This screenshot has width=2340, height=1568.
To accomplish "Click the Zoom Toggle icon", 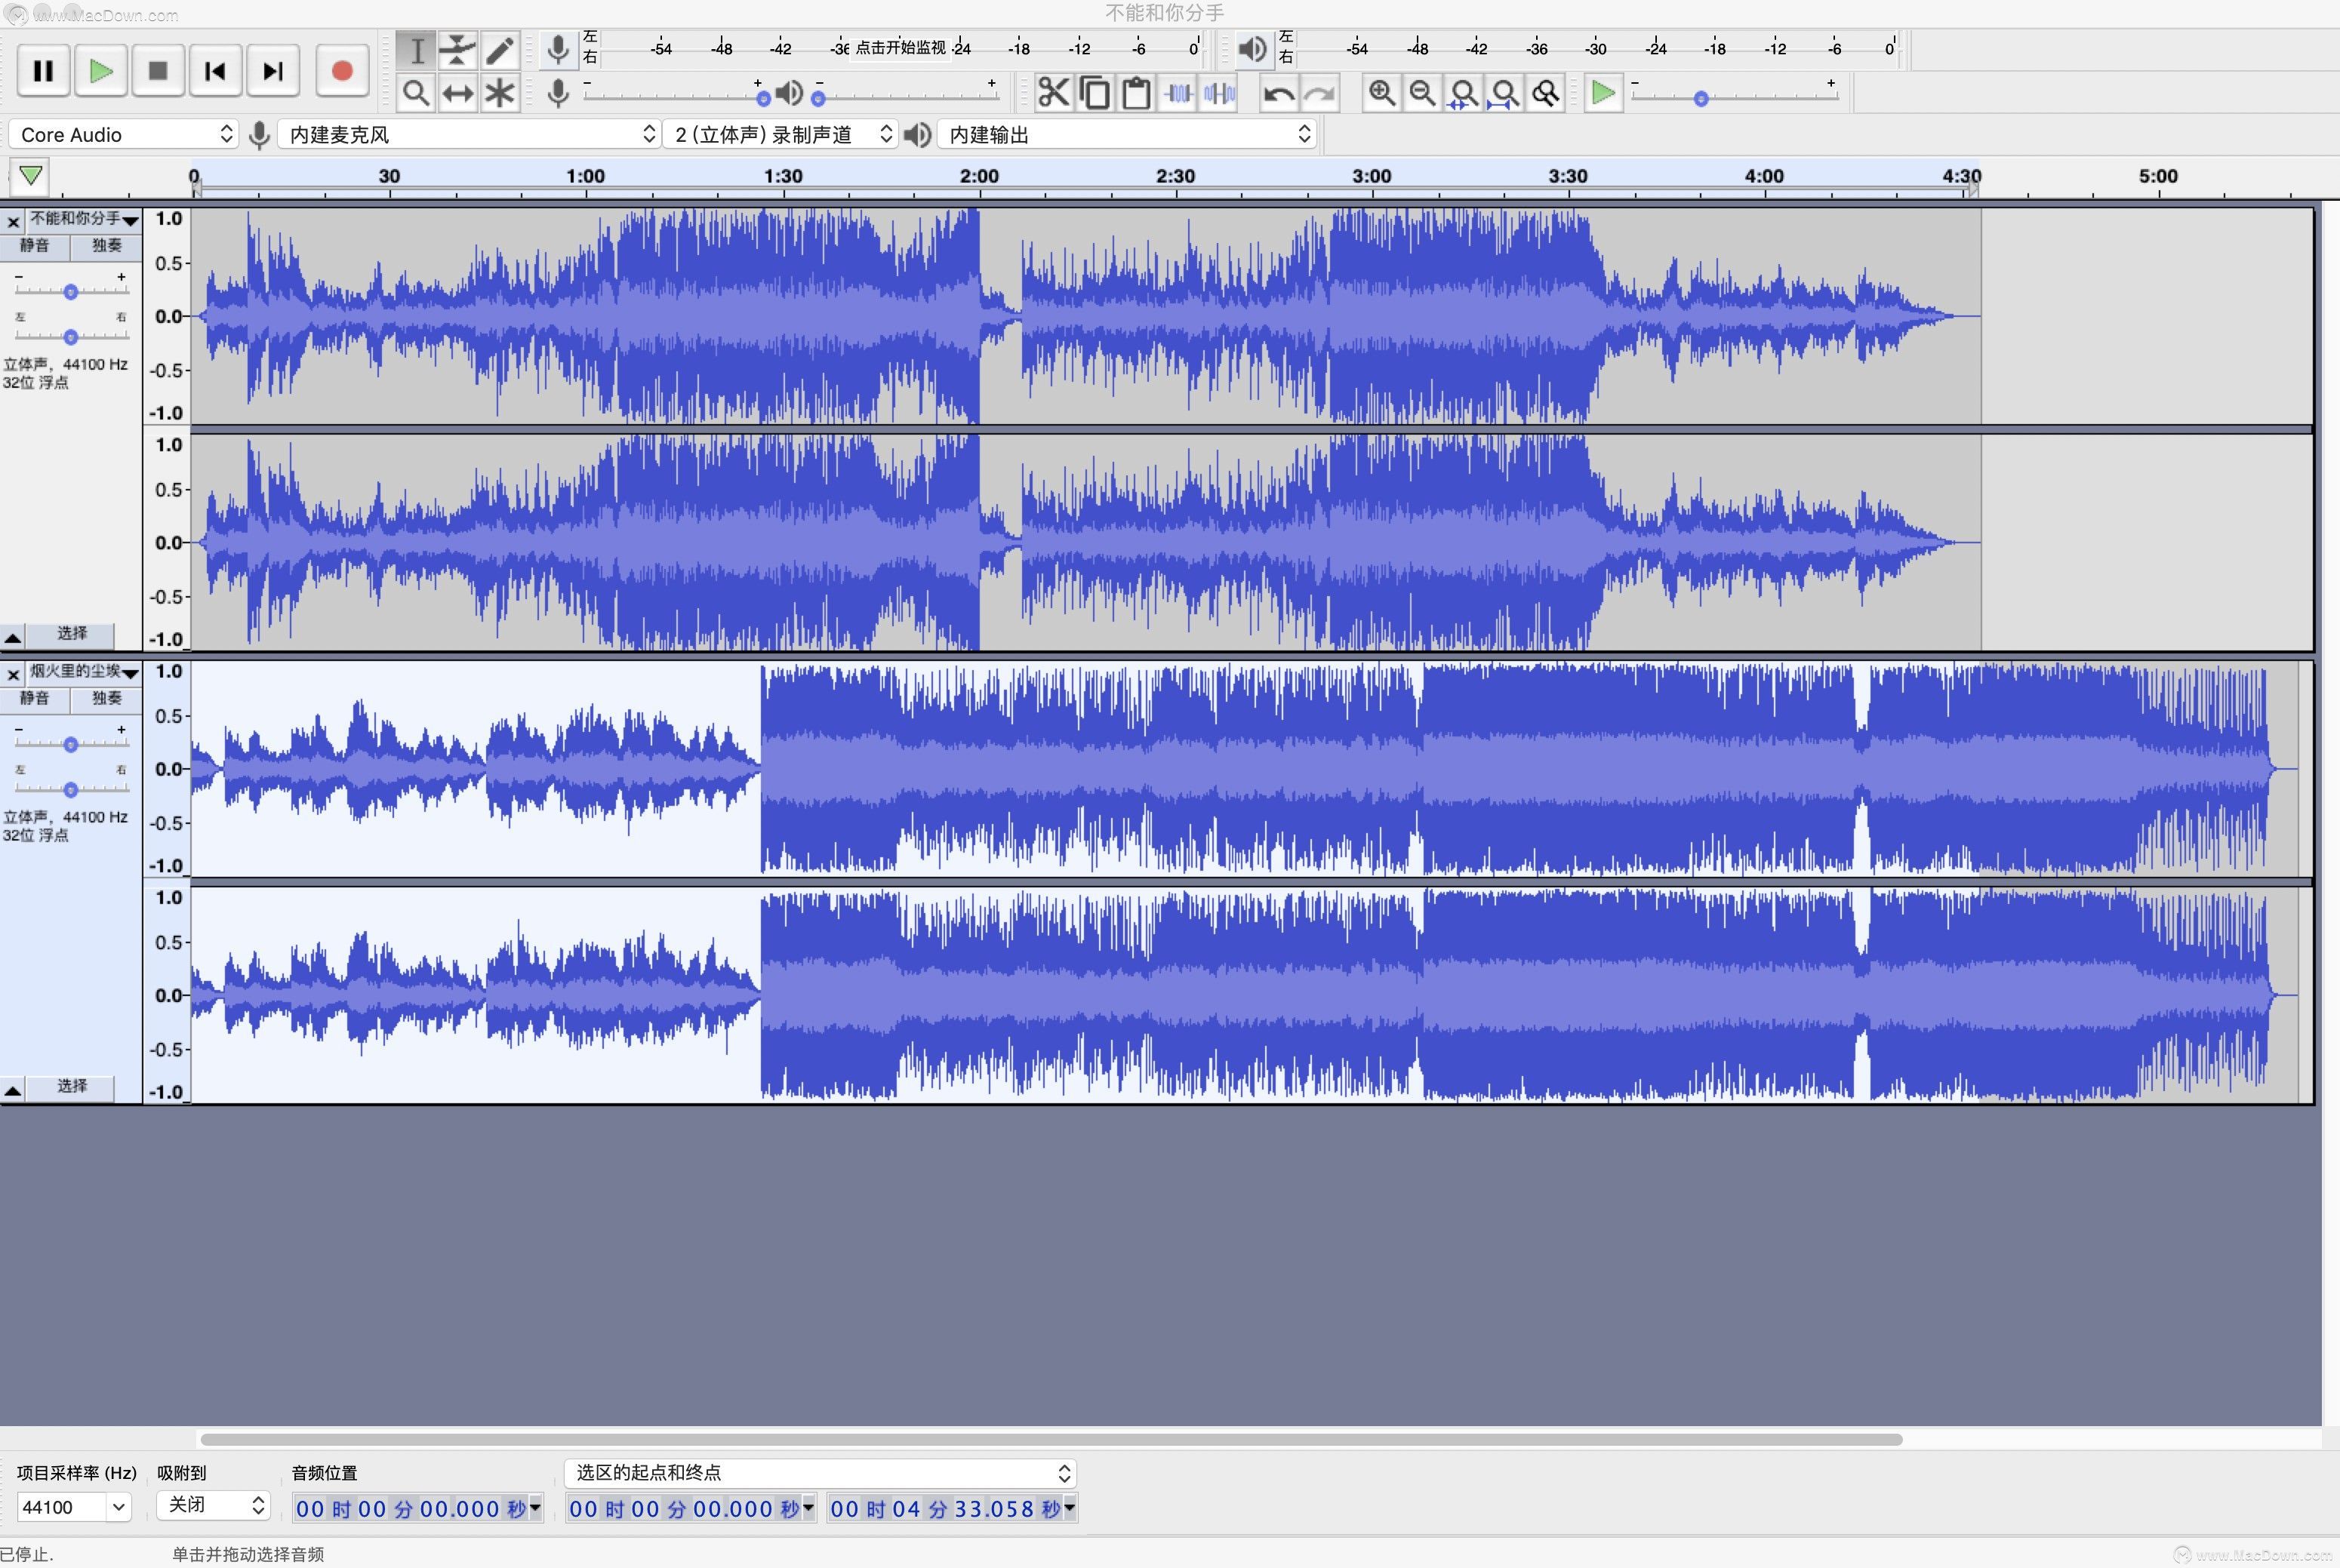I will [x=1546, y=93].
